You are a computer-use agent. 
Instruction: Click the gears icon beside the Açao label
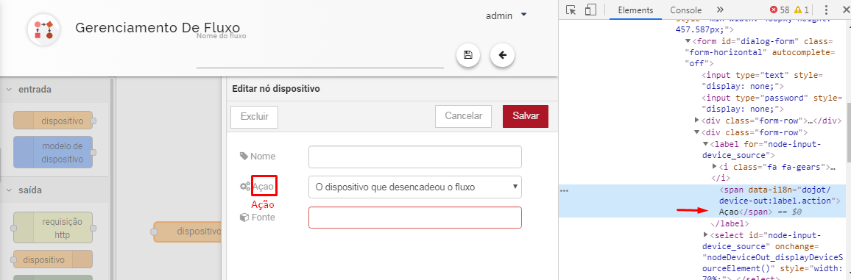(244, 187)
